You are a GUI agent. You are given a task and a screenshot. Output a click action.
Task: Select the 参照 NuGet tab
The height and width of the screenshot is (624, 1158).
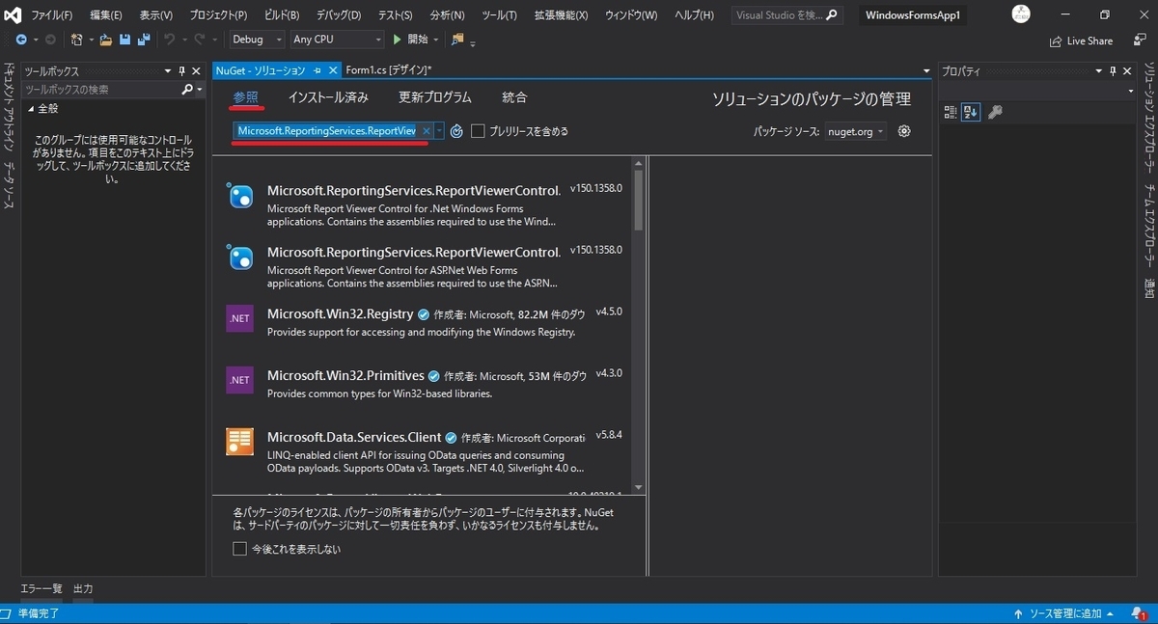[x=245, y=97]
